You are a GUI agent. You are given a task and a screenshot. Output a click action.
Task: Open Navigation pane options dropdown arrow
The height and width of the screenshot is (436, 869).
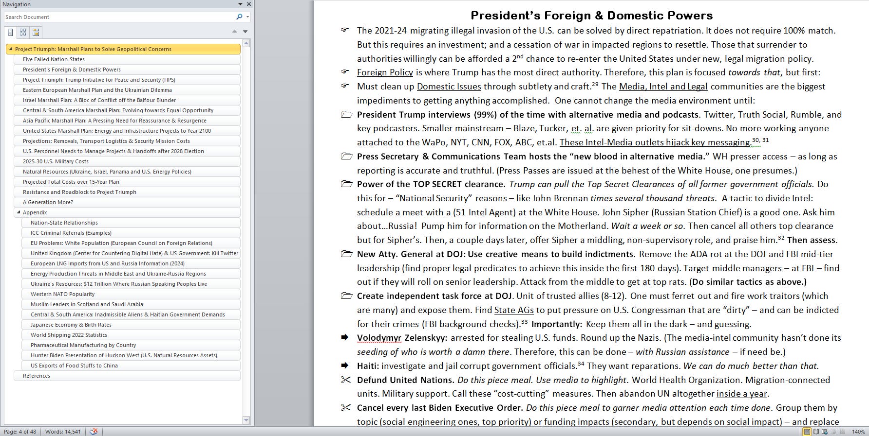[240, 4]
